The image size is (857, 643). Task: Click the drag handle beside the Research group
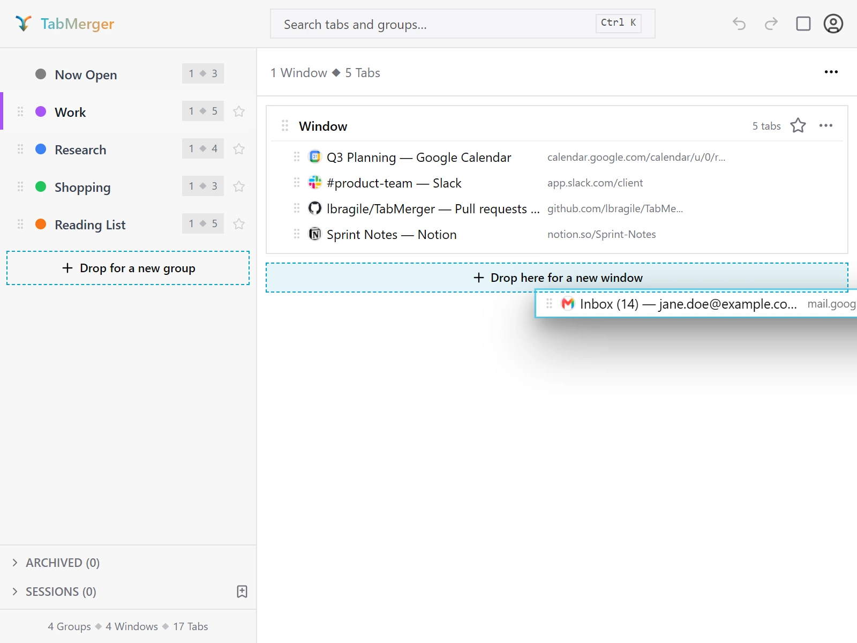20,149
